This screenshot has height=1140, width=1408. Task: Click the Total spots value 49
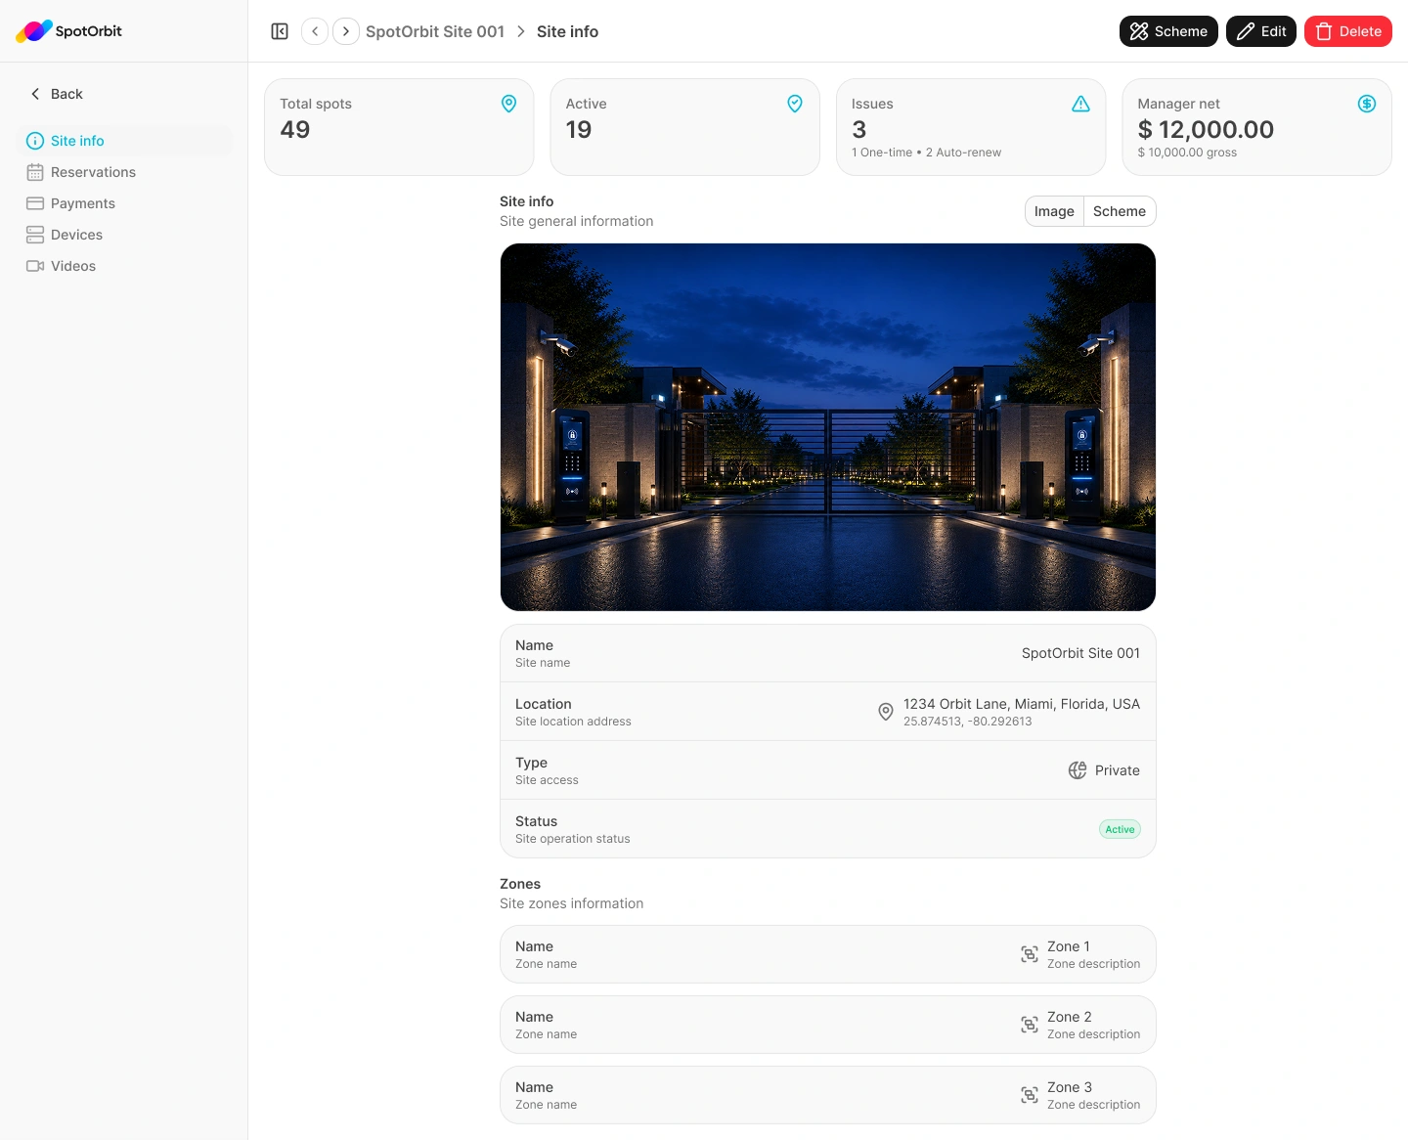point(295,129)
